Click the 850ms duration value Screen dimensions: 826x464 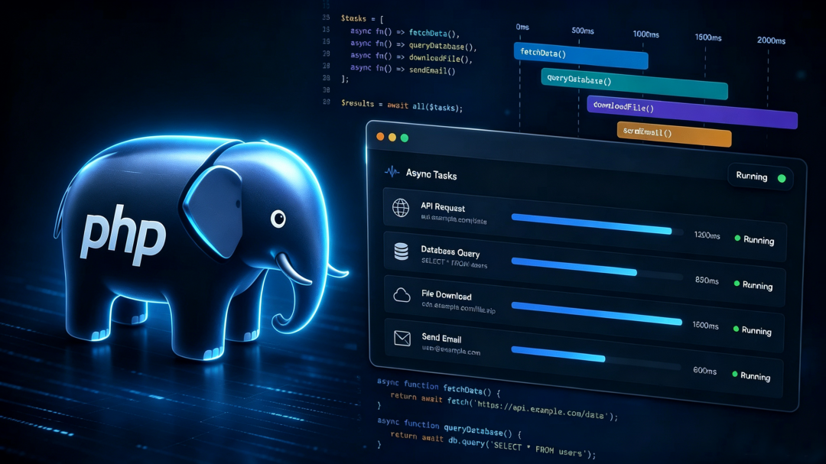click(707, 281)
